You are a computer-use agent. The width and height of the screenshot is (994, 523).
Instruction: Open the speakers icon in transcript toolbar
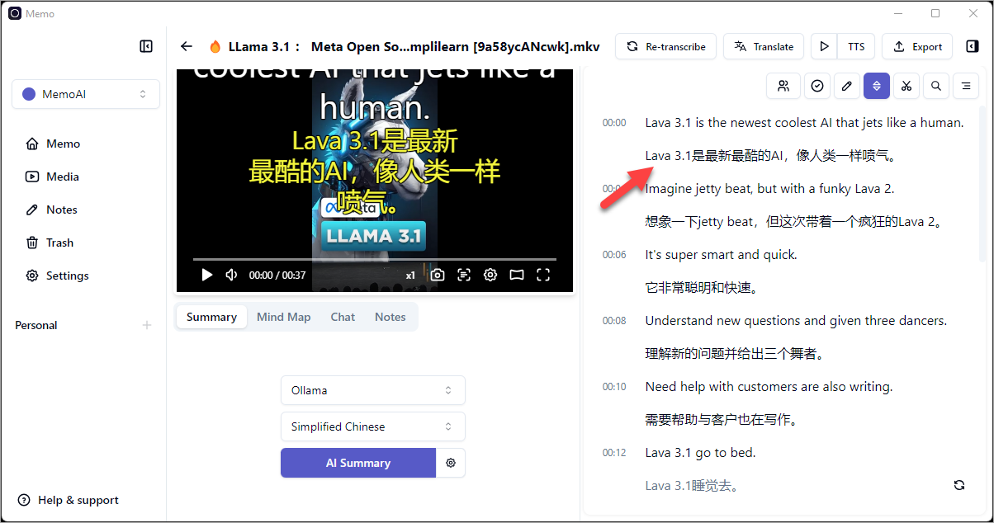[783, 86]
